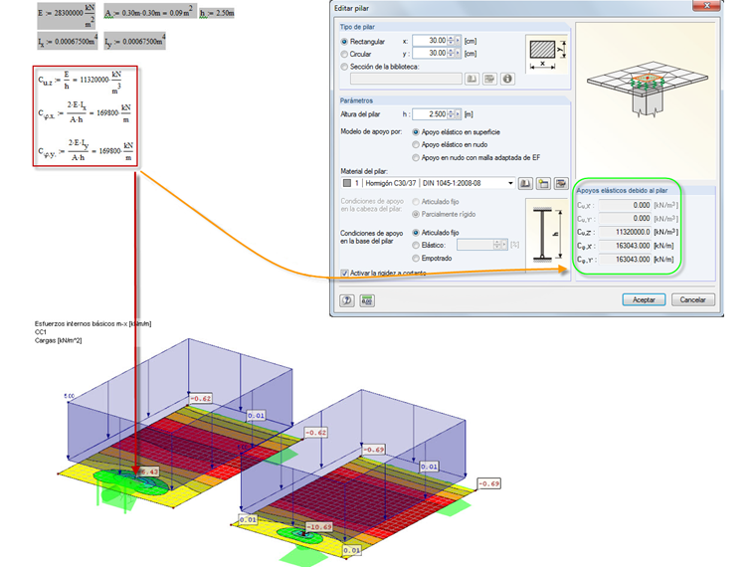Select Sección de la biblioteca option
Image resolution: width=756 pixels, height=567 pixels.
(344, 67)
